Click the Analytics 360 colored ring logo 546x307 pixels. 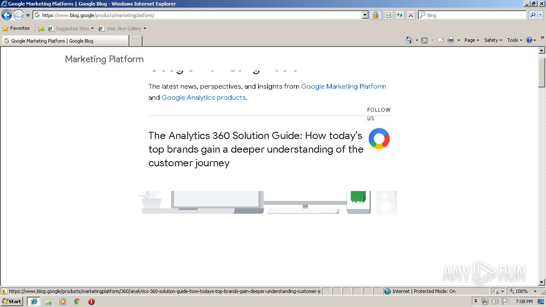click(x=379, y=139)
